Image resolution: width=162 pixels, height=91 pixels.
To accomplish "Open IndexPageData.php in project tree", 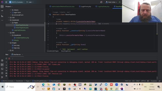I will pos(22,28).
